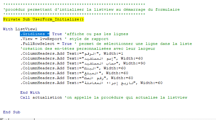Click the actualistion procedure name
The height and width of the screenshot is (120, 216).
(x=47, y=97)
